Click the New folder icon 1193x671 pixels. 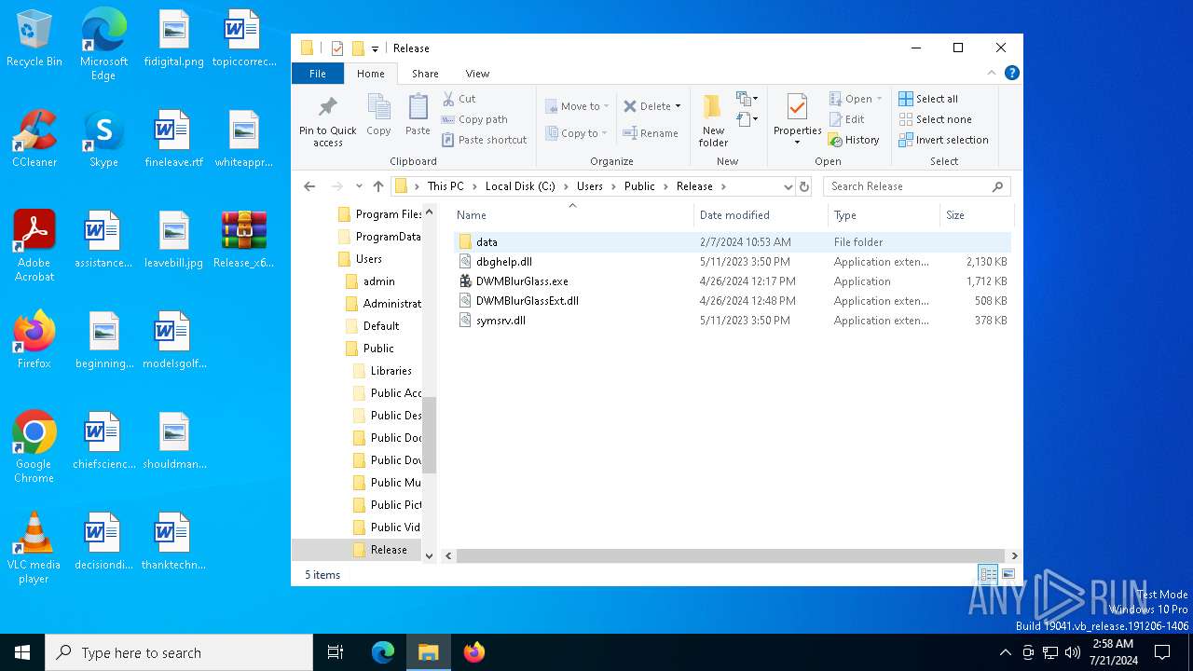(713, 108)
